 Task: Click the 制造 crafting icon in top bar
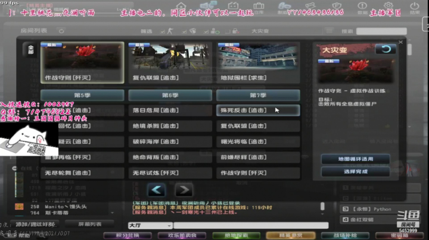point(284,8)
